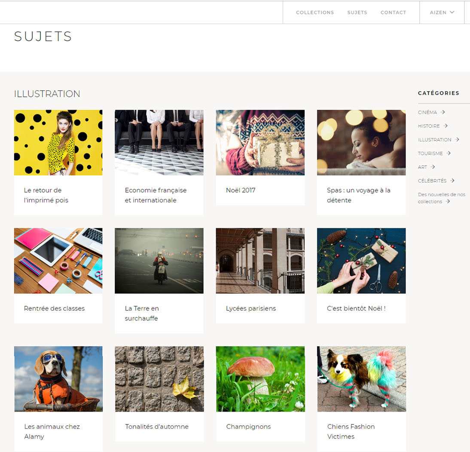Go to the SUJETS menu item
Viewport: 470px width, 452px height.
[x=357, y=12]
